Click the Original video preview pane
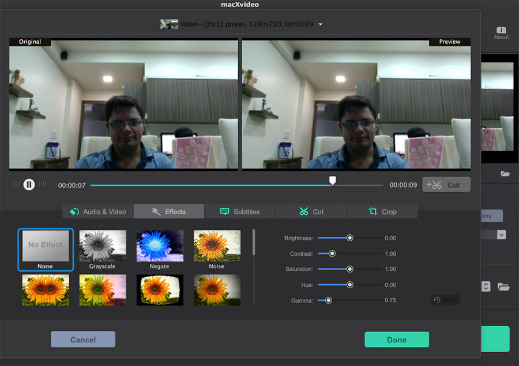This screenshot has width=519, height=366. tap(123, 104)
